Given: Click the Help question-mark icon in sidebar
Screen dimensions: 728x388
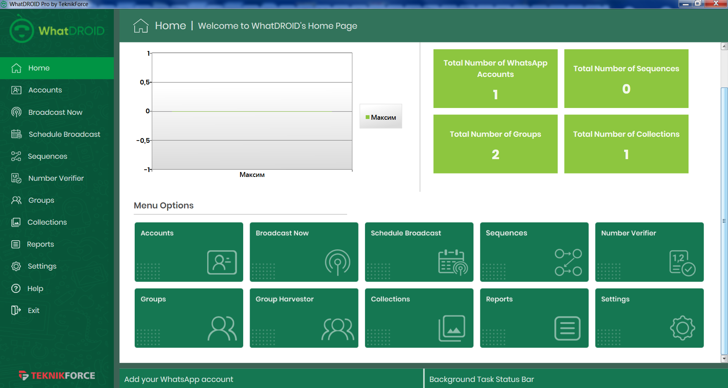Looking at the screenshot, I should [x=16, y=288].
